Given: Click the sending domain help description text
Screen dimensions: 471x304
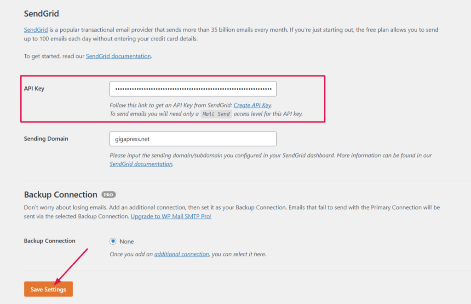Looking at the screenshot, I should tap(270, 160).
